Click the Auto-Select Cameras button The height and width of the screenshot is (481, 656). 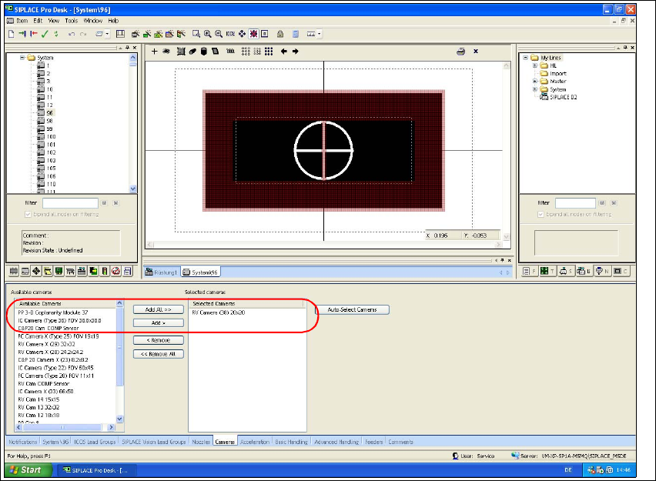click(x=352, y=309)
